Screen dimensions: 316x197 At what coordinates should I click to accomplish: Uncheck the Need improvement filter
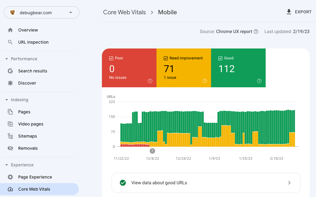click(x=166, y=58)
